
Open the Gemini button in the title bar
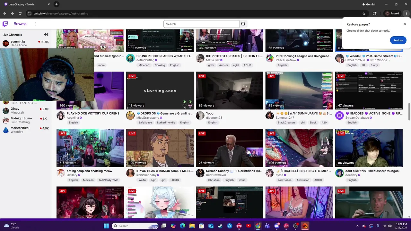click(368, 4)
